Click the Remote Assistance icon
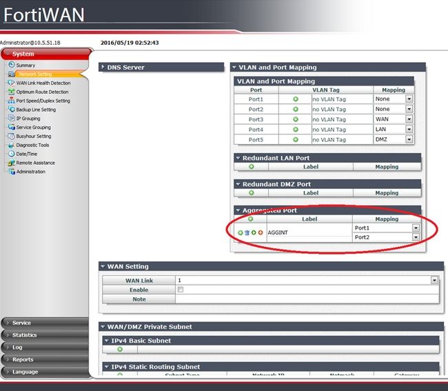448x391 pixels. 11,163
